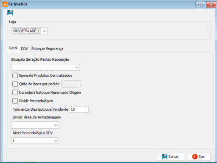
Task: Click the orange app icon in title bar
Action: point(5,4)
